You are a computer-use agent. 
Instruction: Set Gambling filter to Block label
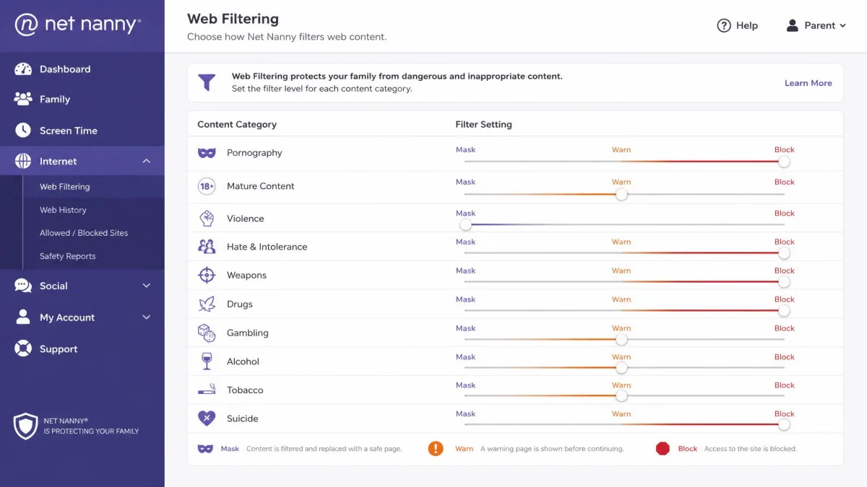(x=784, y=328)
